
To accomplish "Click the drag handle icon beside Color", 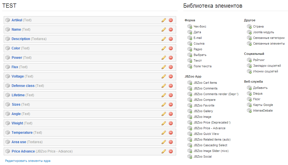I will [8, 48].
